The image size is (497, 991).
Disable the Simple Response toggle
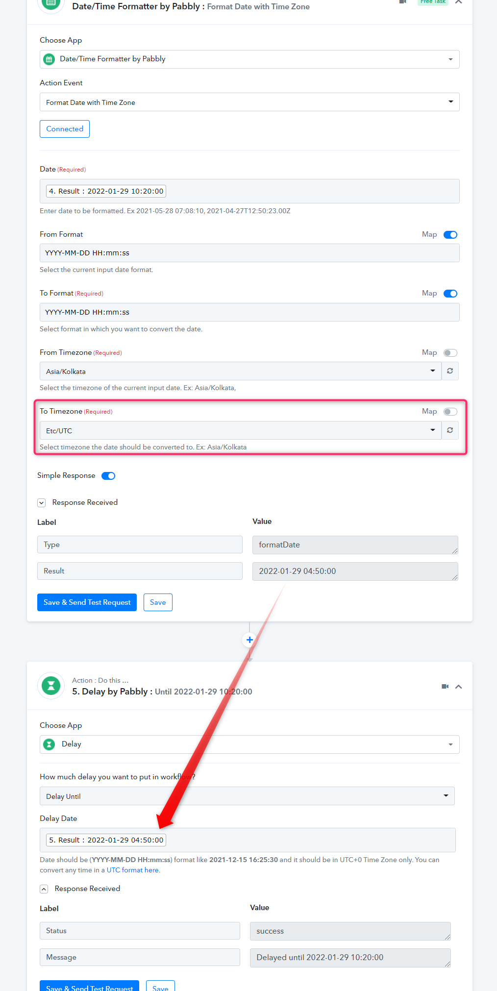[108, 476]
